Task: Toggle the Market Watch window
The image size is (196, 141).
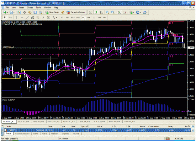Action: click(x=19, y=12)
